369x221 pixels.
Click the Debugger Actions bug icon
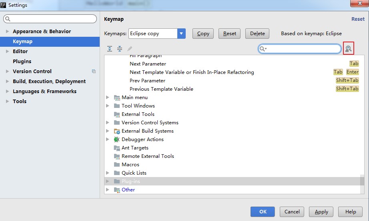coord(117,139)
